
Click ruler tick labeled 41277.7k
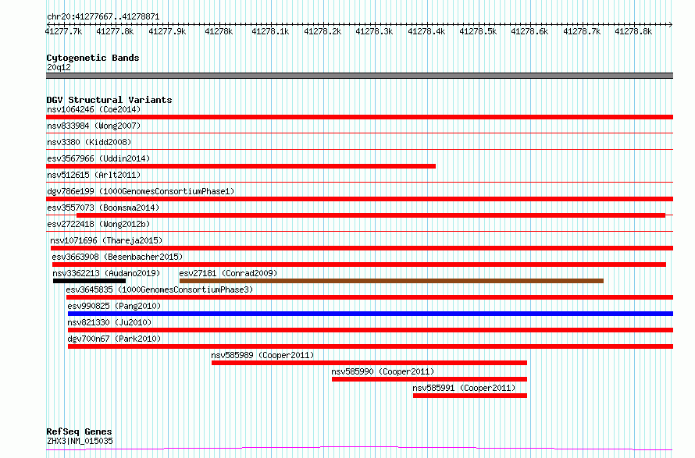pyautogui.click(x=63, y=31)
